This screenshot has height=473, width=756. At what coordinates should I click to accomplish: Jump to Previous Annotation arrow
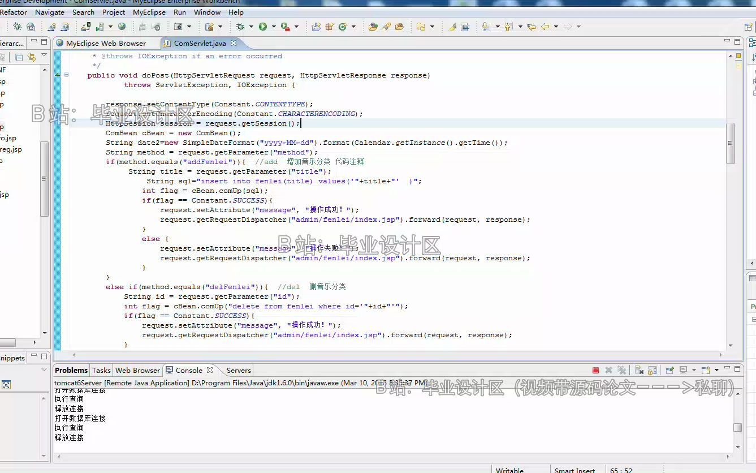[508, 27]
